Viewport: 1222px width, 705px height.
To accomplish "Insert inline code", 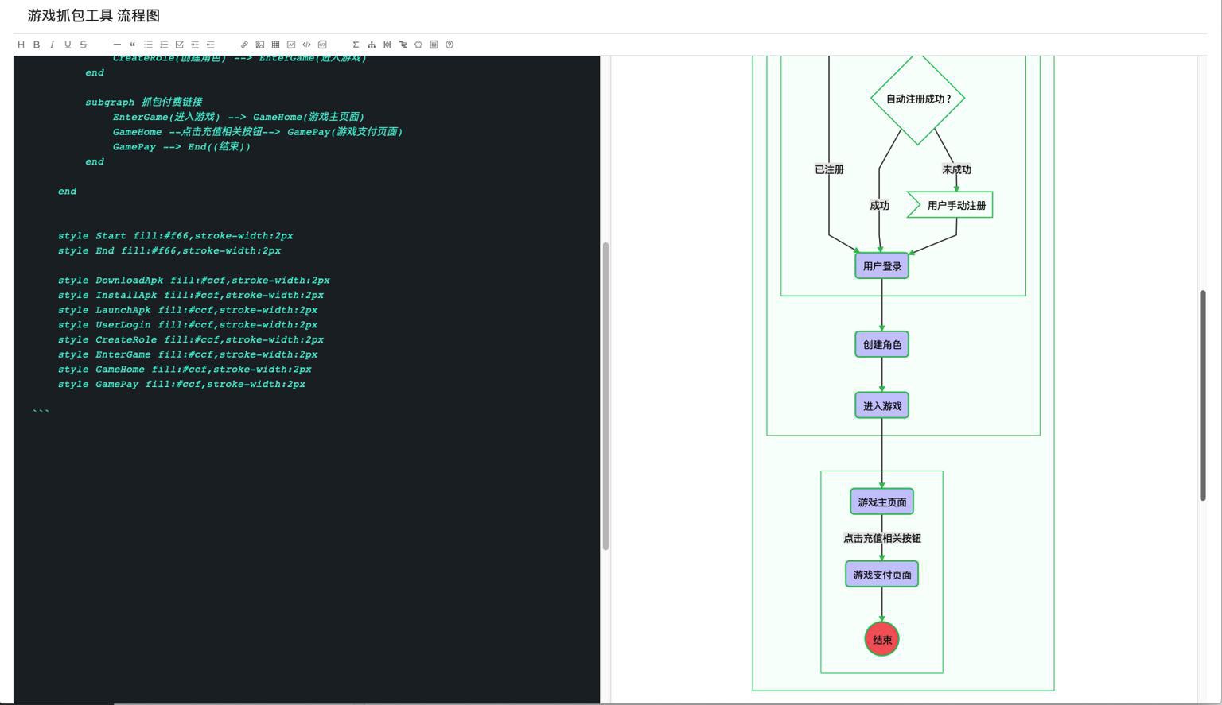I will coord(306,45).
